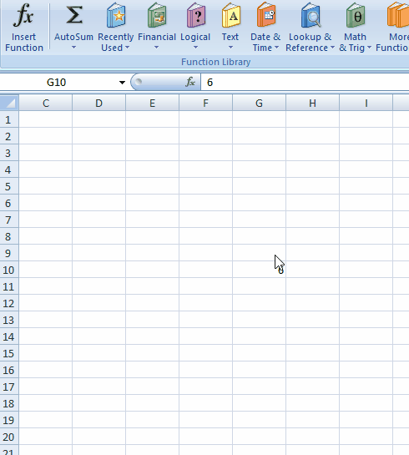Select all cells with corner button
The width and height of the screenshot is (409, 455).
pyautogui.click(x=9, y=103)
